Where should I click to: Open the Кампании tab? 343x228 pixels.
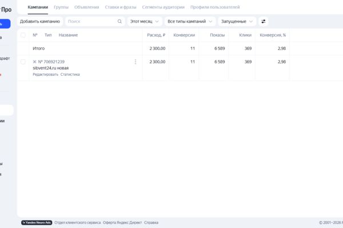[x=38, y=7]
